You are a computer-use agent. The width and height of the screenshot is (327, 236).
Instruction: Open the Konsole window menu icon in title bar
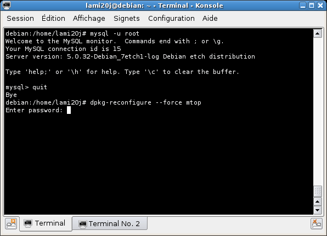(x=7, y=5)
